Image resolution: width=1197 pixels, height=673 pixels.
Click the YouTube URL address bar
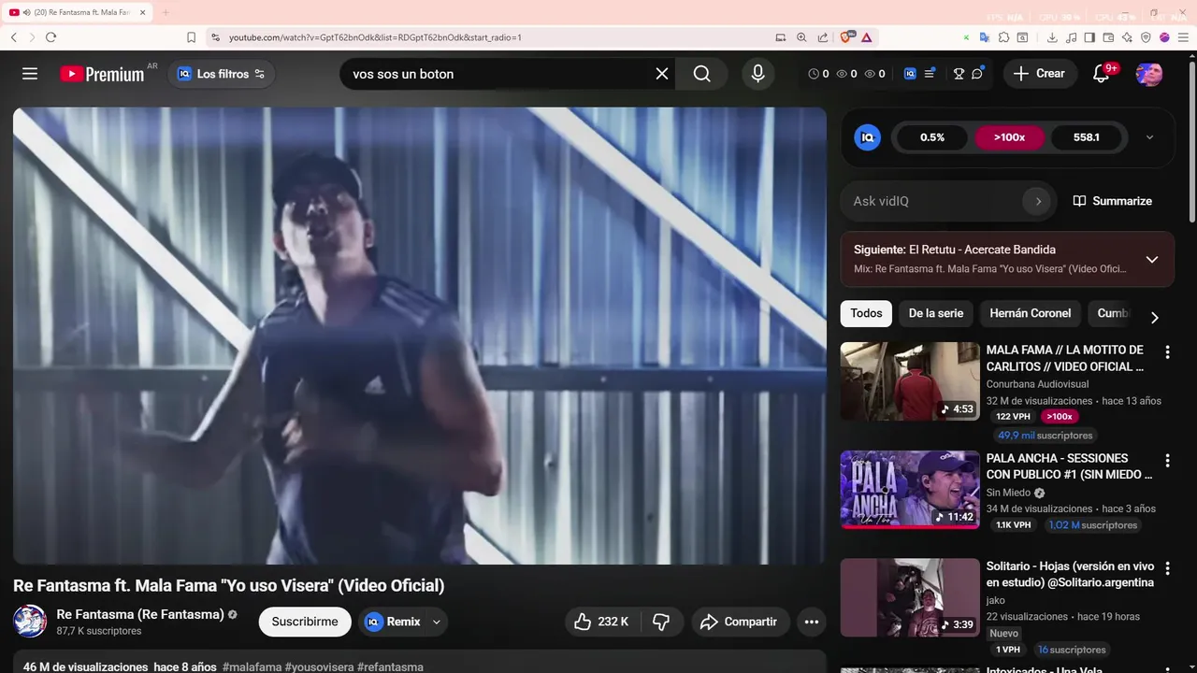click(375, 37)
